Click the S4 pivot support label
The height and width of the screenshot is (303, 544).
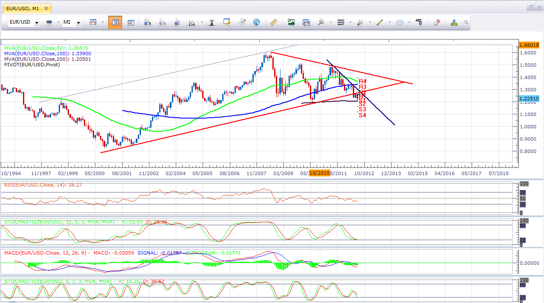click(x=362, y=115)
